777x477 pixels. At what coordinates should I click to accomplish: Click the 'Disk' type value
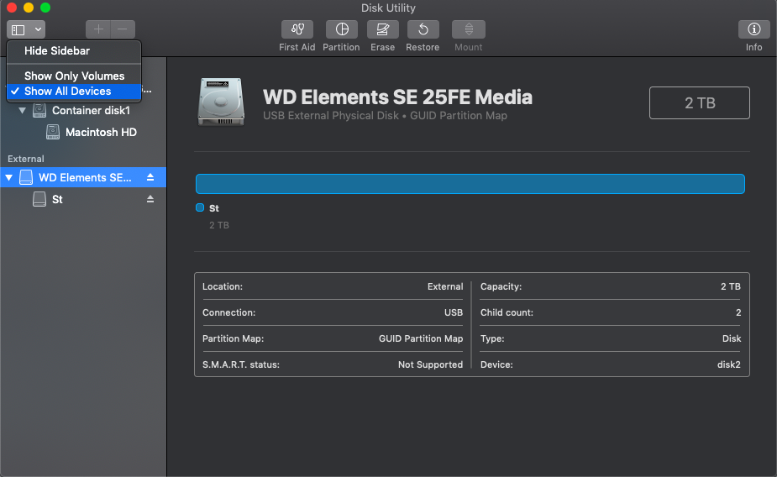point(732,338)
